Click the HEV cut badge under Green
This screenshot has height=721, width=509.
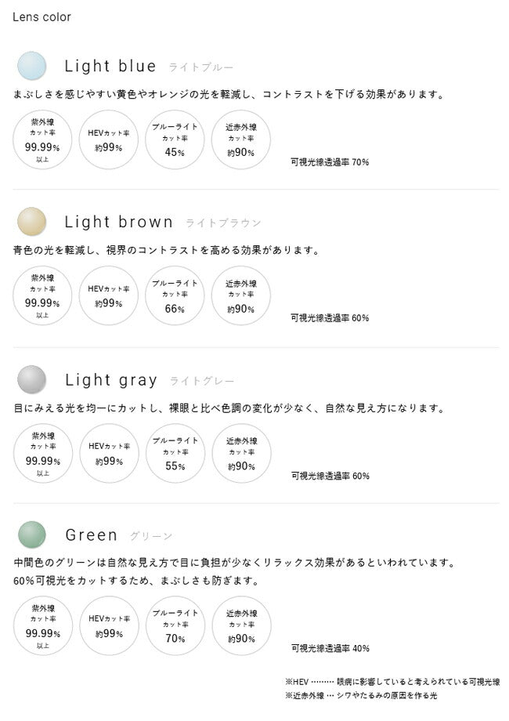(x=109, y=625)
